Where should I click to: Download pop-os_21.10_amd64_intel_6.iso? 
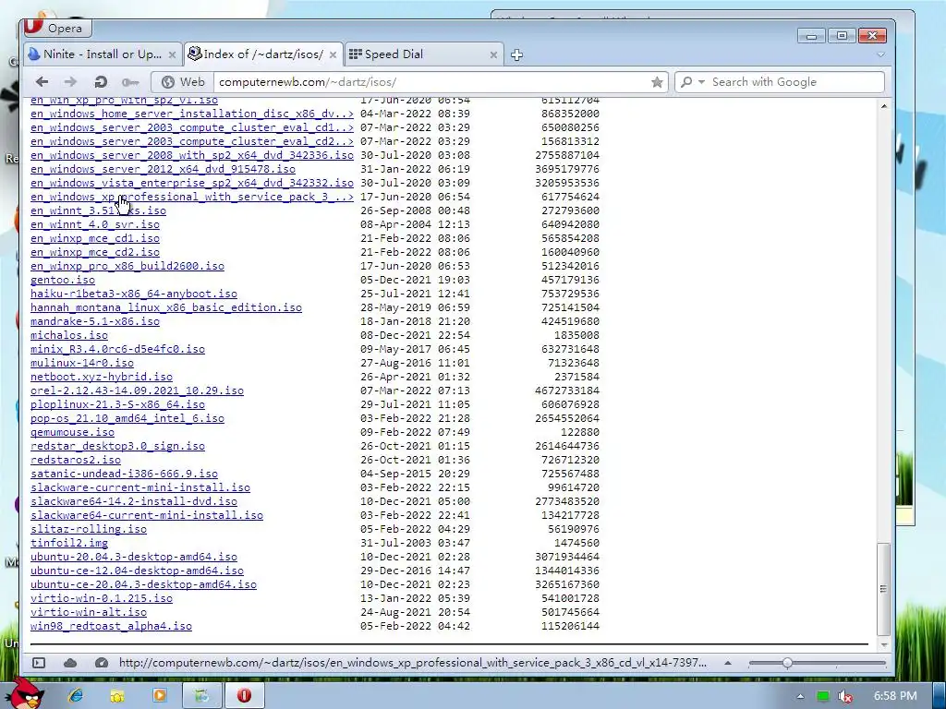coord(127,418)
